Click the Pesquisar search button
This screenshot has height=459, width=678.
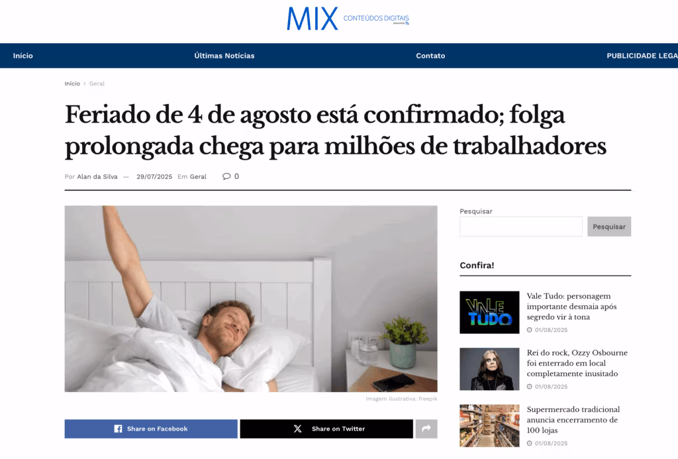coord(609,227)
